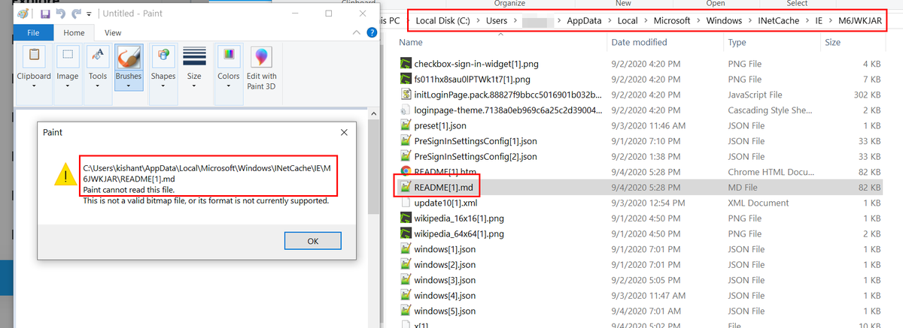Select the Brushes tool icon

(129, 56)
